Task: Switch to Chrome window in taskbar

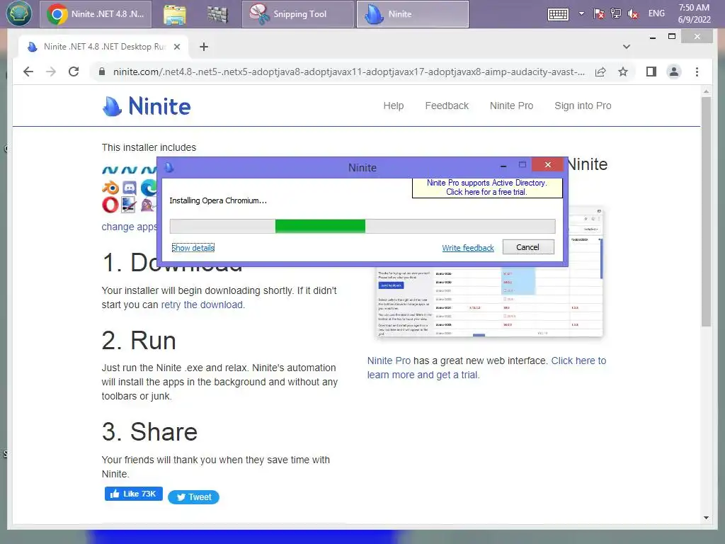Action: (96, 14)
